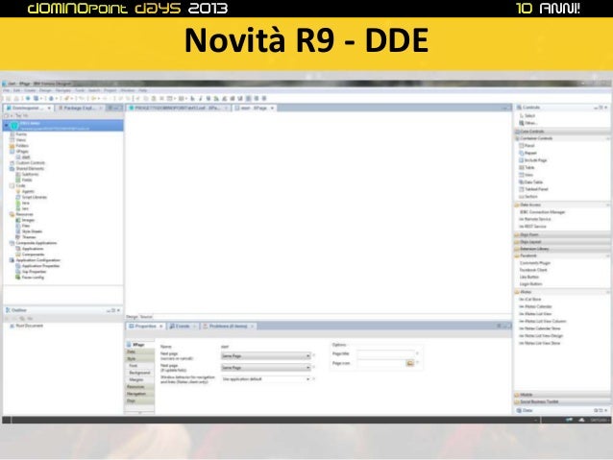Switch to the Source editor tab
This screenshot has height=460, width=613.
[x=146, y=317]
